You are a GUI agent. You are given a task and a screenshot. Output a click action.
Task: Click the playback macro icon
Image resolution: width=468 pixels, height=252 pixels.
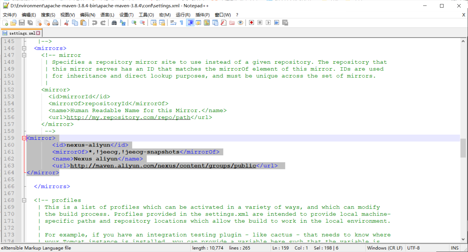pyautogui.click(x=268, y=23)
